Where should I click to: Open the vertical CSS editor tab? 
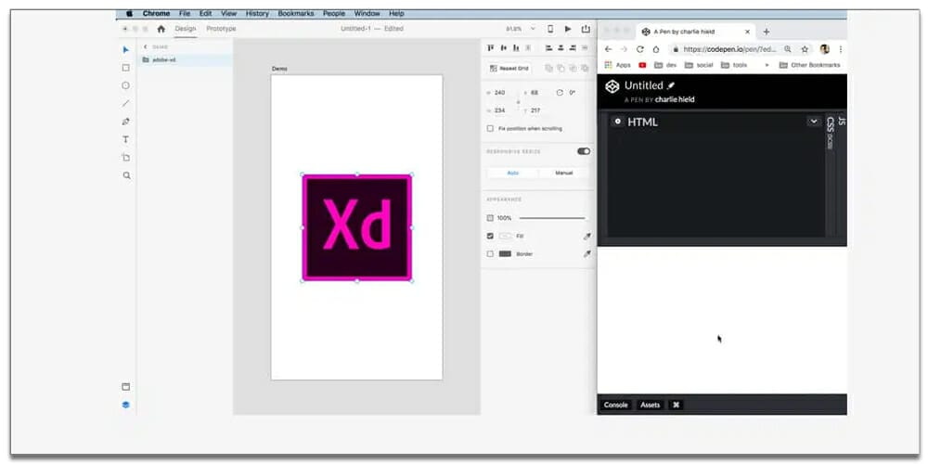[831, 132]
